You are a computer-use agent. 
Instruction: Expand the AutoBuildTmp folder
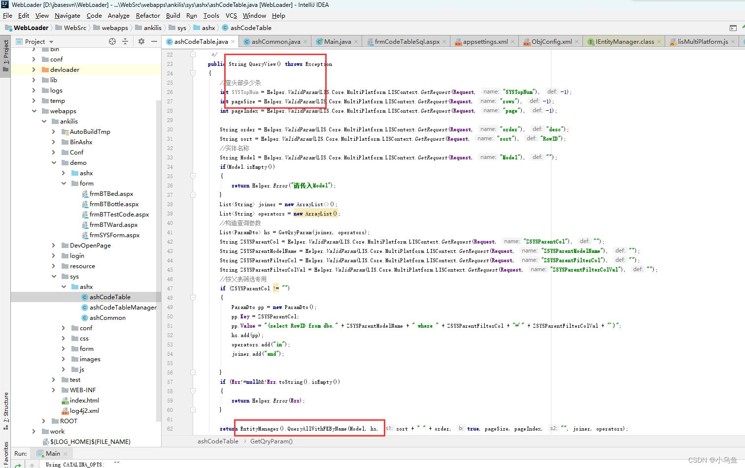click(x=54, y=132)
